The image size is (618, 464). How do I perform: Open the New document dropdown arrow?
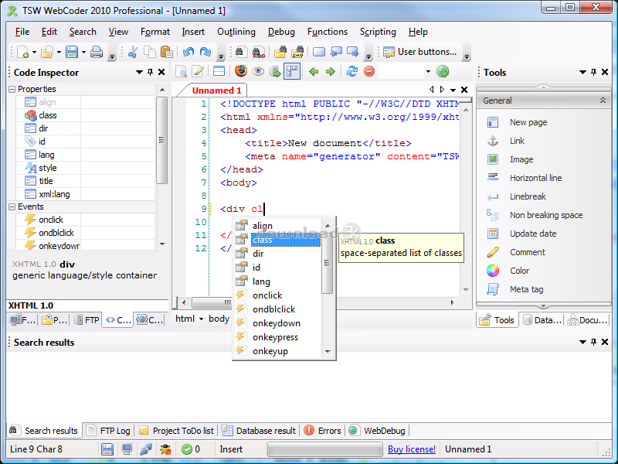click(x=34, y=52)
